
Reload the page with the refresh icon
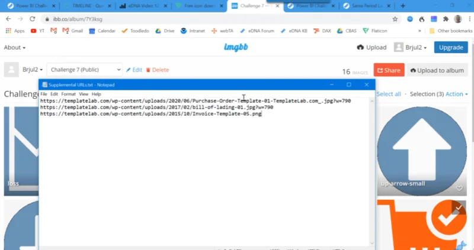pos(33,19)
